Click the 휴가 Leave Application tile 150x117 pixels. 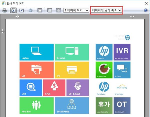(x=104, y=106)
